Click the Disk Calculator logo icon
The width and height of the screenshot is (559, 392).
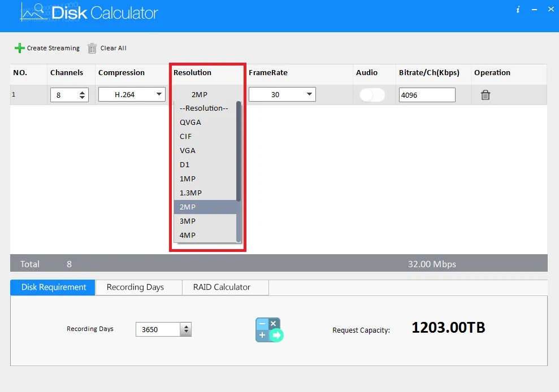34,12
